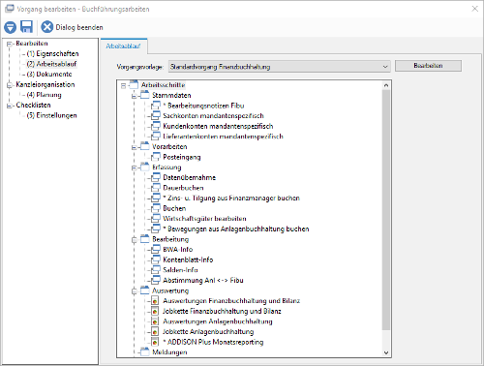Click report icon beside Jobkette Anlagenbuchhaltung

(155, 331)
